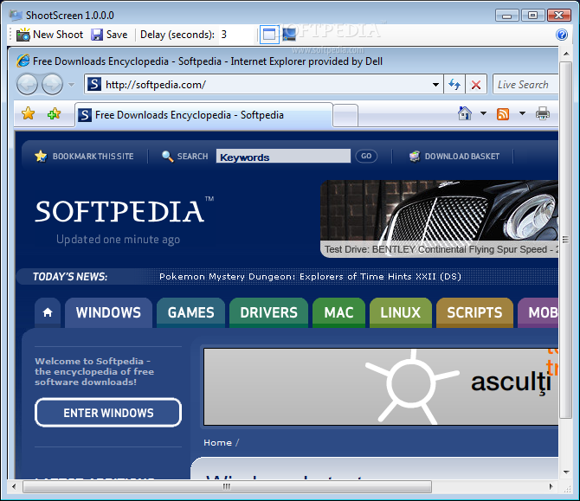Click the Softpedia S favicon in address bar
Viewport: 580px width, 501px height.
[94, 84]
